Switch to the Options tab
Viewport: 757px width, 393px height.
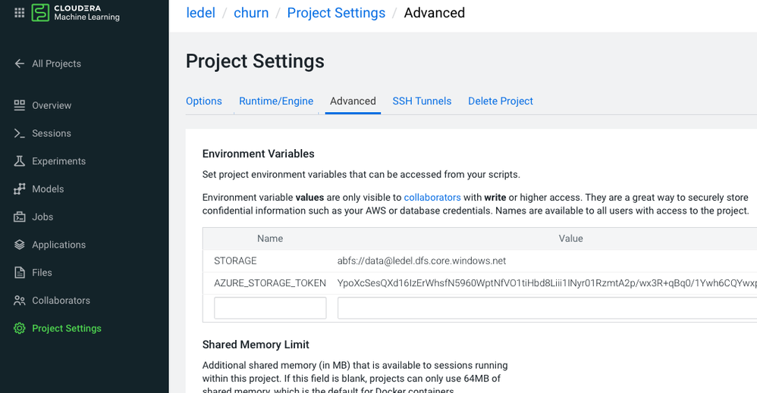204,101
